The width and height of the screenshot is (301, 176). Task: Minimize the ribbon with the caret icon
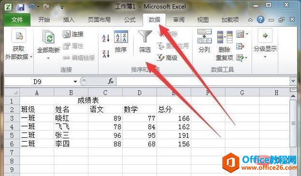pyautogui.click(x=250, y=20)
